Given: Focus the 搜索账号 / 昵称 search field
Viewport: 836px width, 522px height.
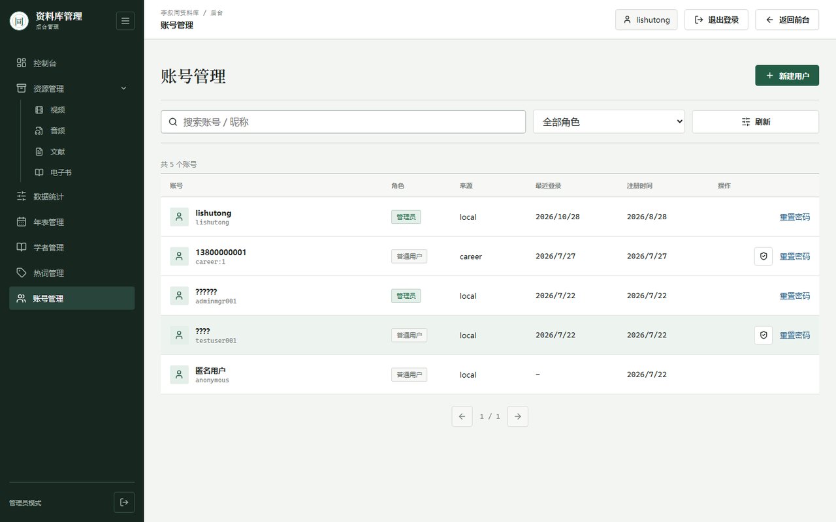Looking at the screenshot, I should click(344, 122).
